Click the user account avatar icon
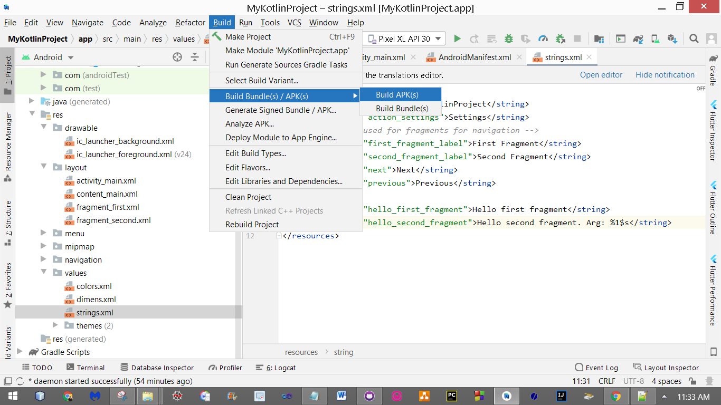This screenshot has height=405, width=721. [x=711, y=39]
